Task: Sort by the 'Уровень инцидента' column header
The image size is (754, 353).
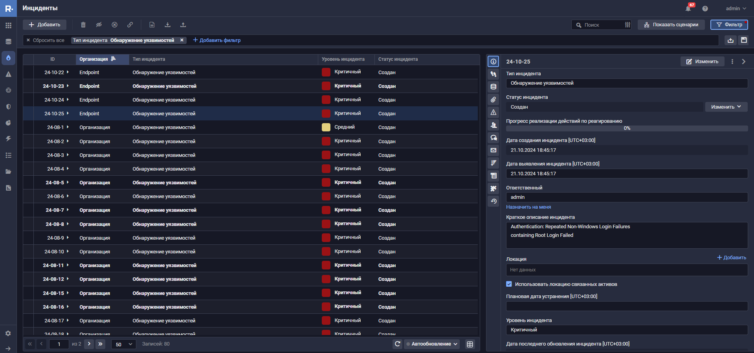Action: (x=343, y=59)
